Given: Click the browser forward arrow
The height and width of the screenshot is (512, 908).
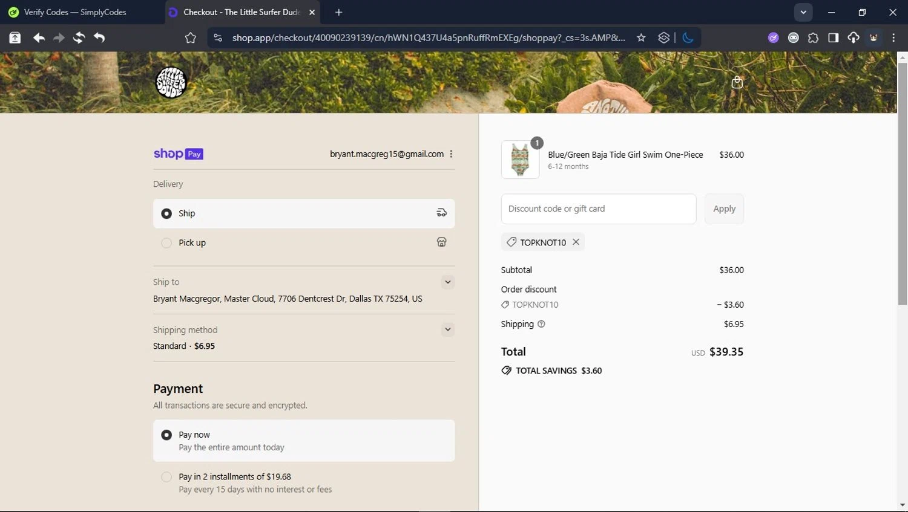Looking at the screenshot, I should pos(59,37).
